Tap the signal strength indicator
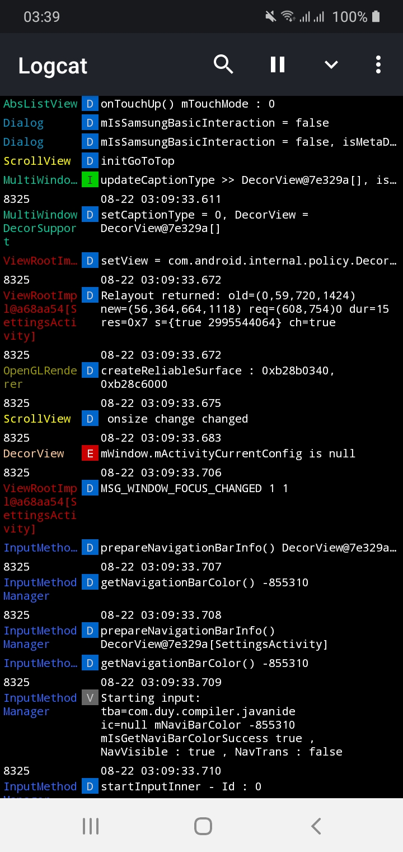Screen dimensions: 403x852 pyautogui.click(x=311, y=16)
